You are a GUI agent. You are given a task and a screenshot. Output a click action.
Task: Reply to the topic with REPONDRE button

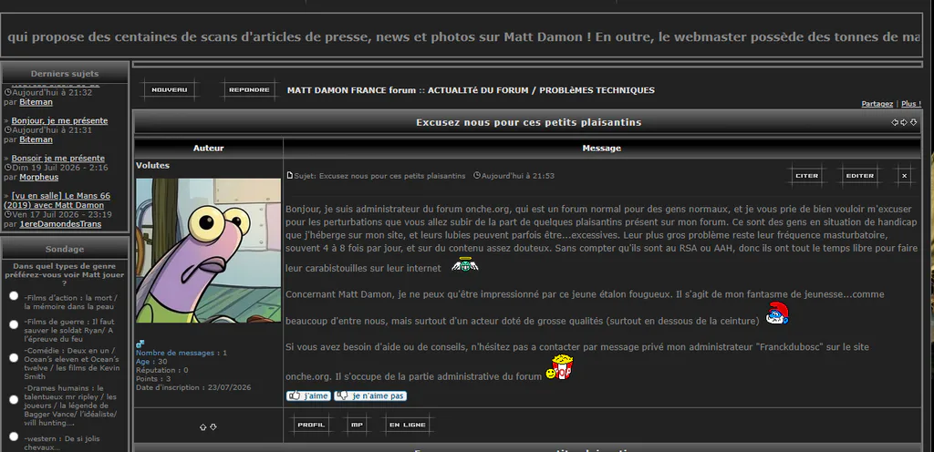pyautogui.click(x=249, y=90)
